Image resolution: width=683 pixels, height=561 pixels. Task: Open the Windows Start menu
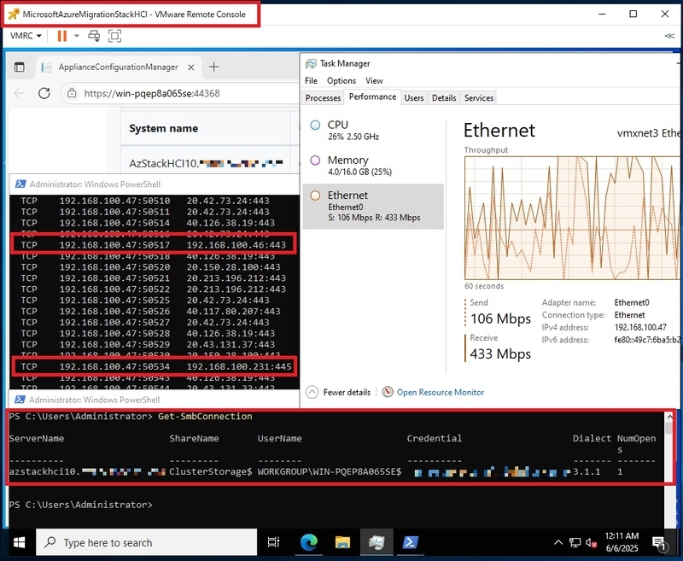click(x=19, y=543)
